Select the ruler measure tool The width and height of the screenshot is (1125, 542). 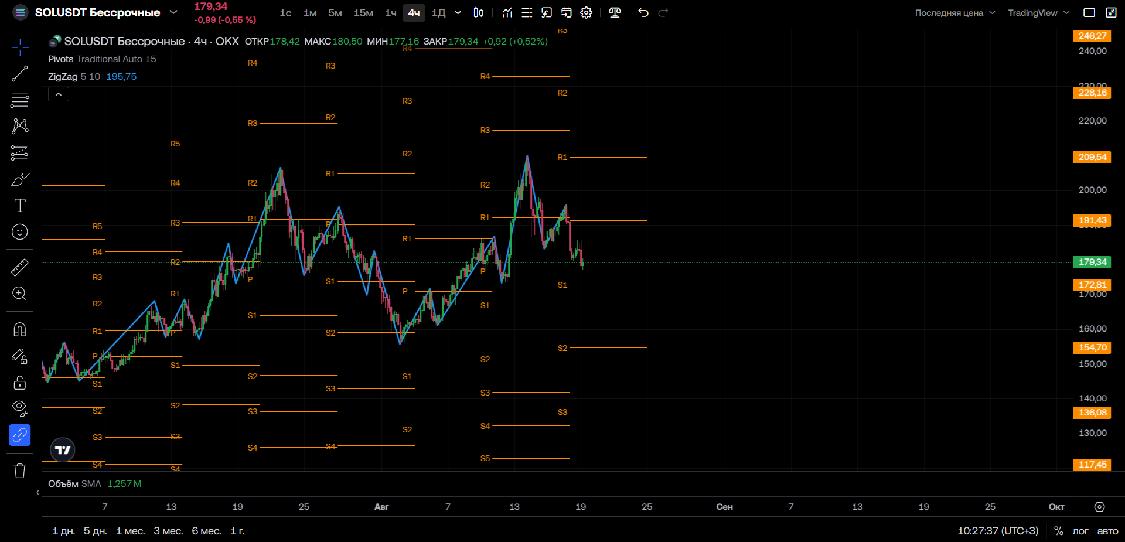click(19, 267)
